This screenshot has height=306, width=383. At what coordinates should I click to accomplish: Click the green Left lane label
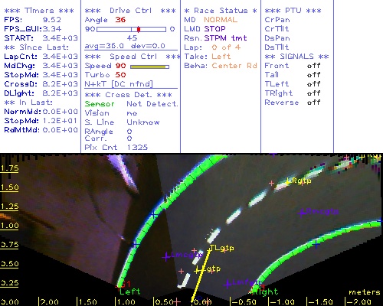[129, 291]
